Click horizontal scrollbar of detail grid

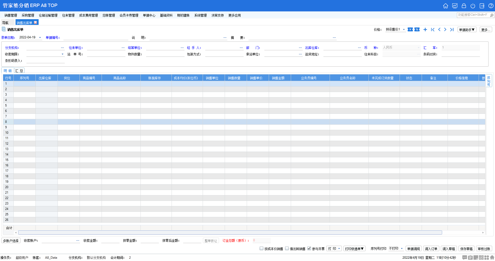[x=230, y=232]
